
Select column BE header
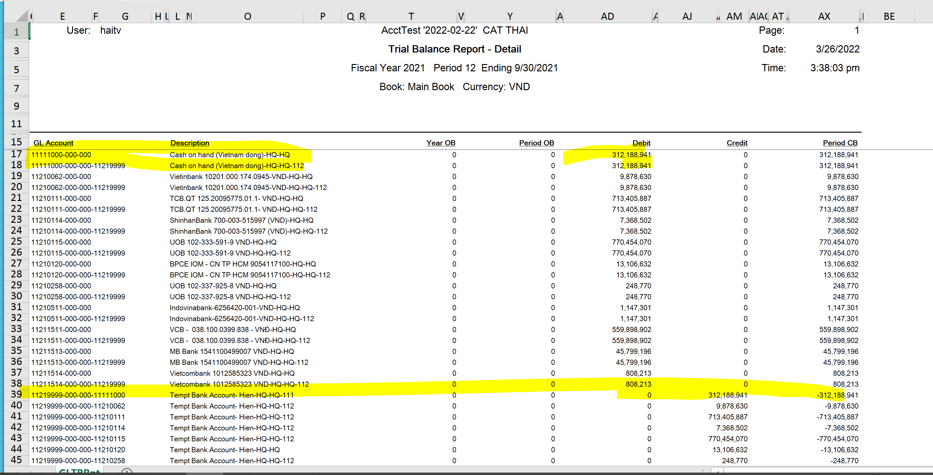(x=889, y=16)
